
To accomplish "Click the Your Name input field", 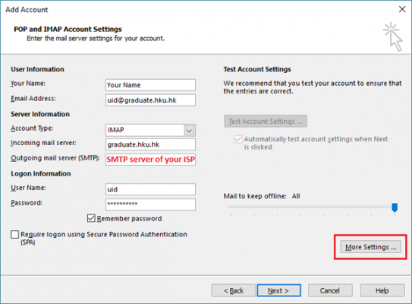I will pos(150,85).
